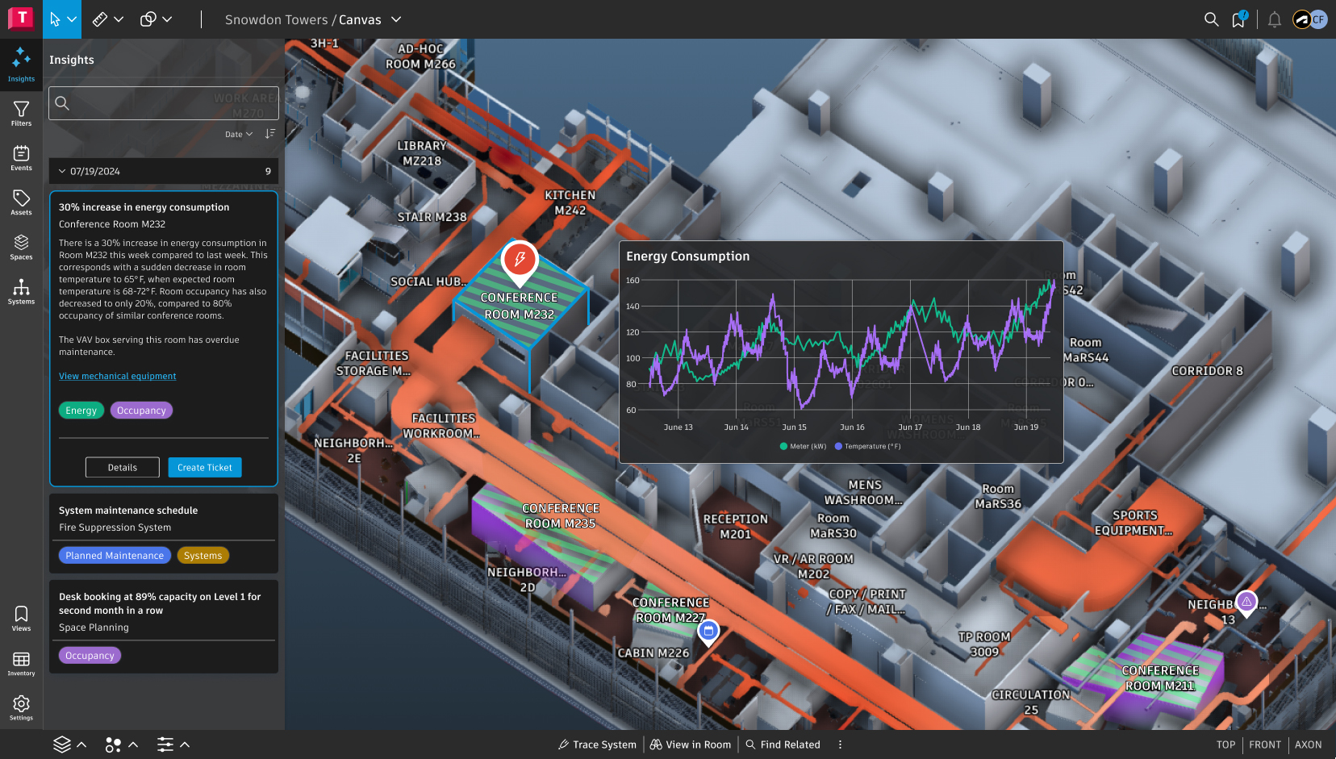Click the Temperature legend color dot
The width and height of the screenshot is (1336, 759).
coord(838,446)
